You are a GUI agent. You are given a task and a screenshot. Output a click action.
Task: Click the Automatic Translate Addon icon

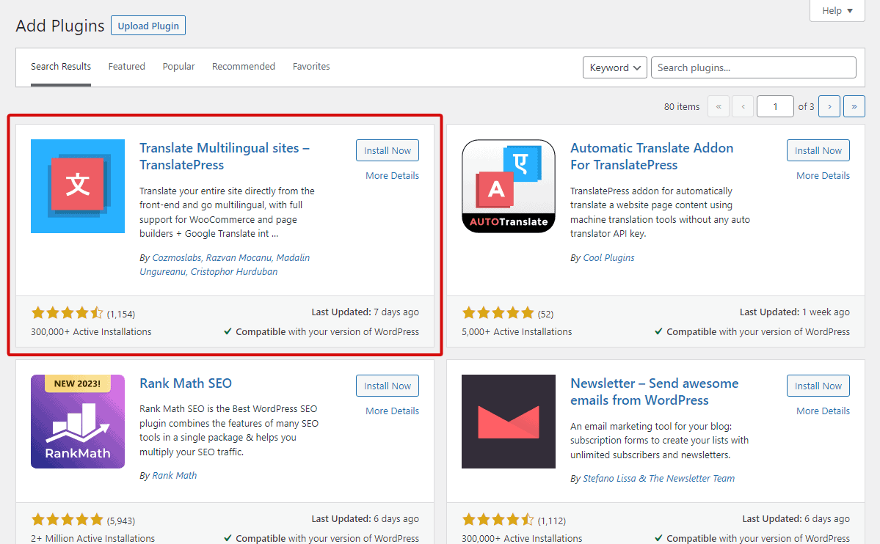coord(508,186)
